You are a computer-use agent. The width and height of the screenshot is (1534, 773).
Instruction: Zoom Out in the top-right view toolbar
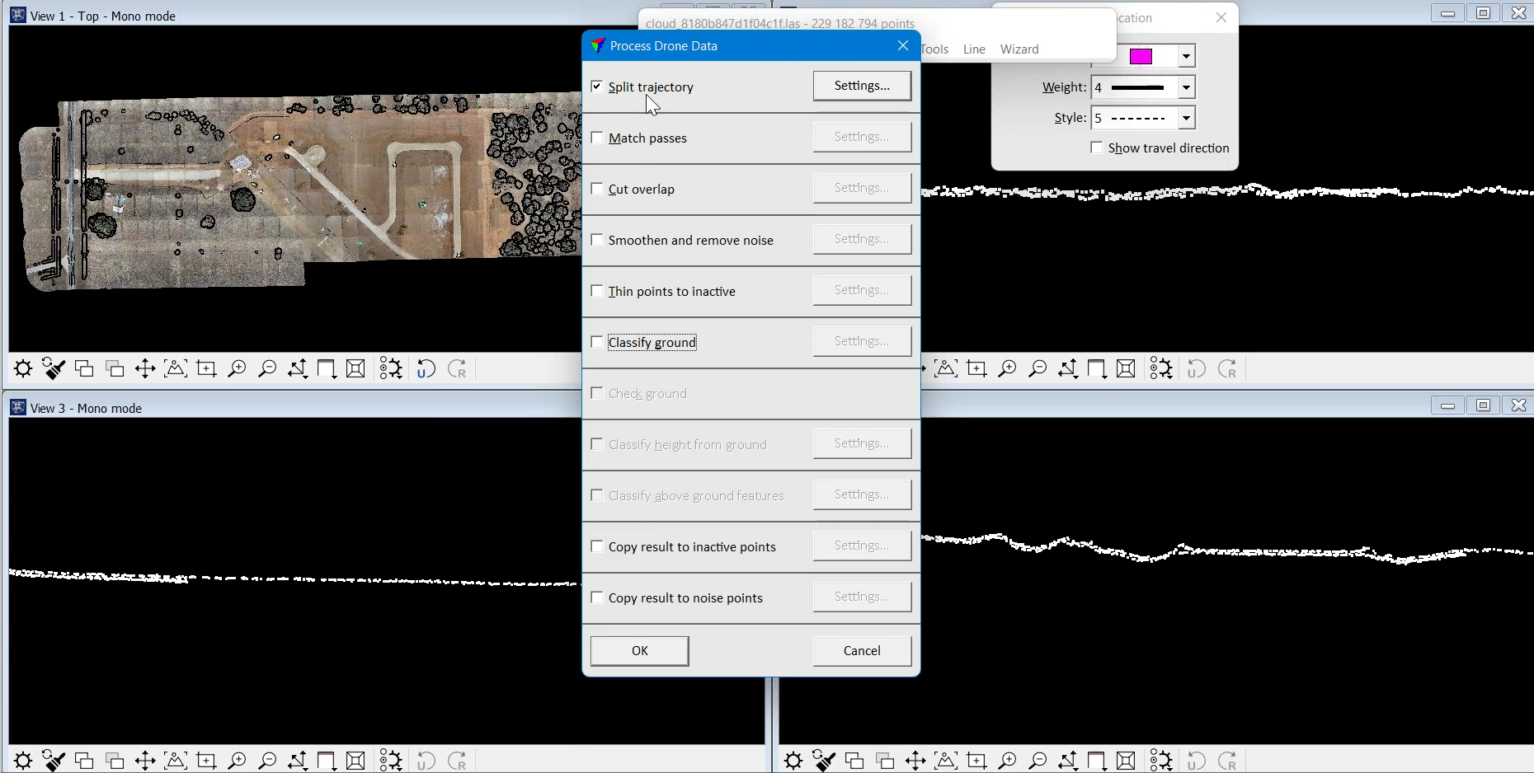pyautogui.click(x=1038, y=368)
